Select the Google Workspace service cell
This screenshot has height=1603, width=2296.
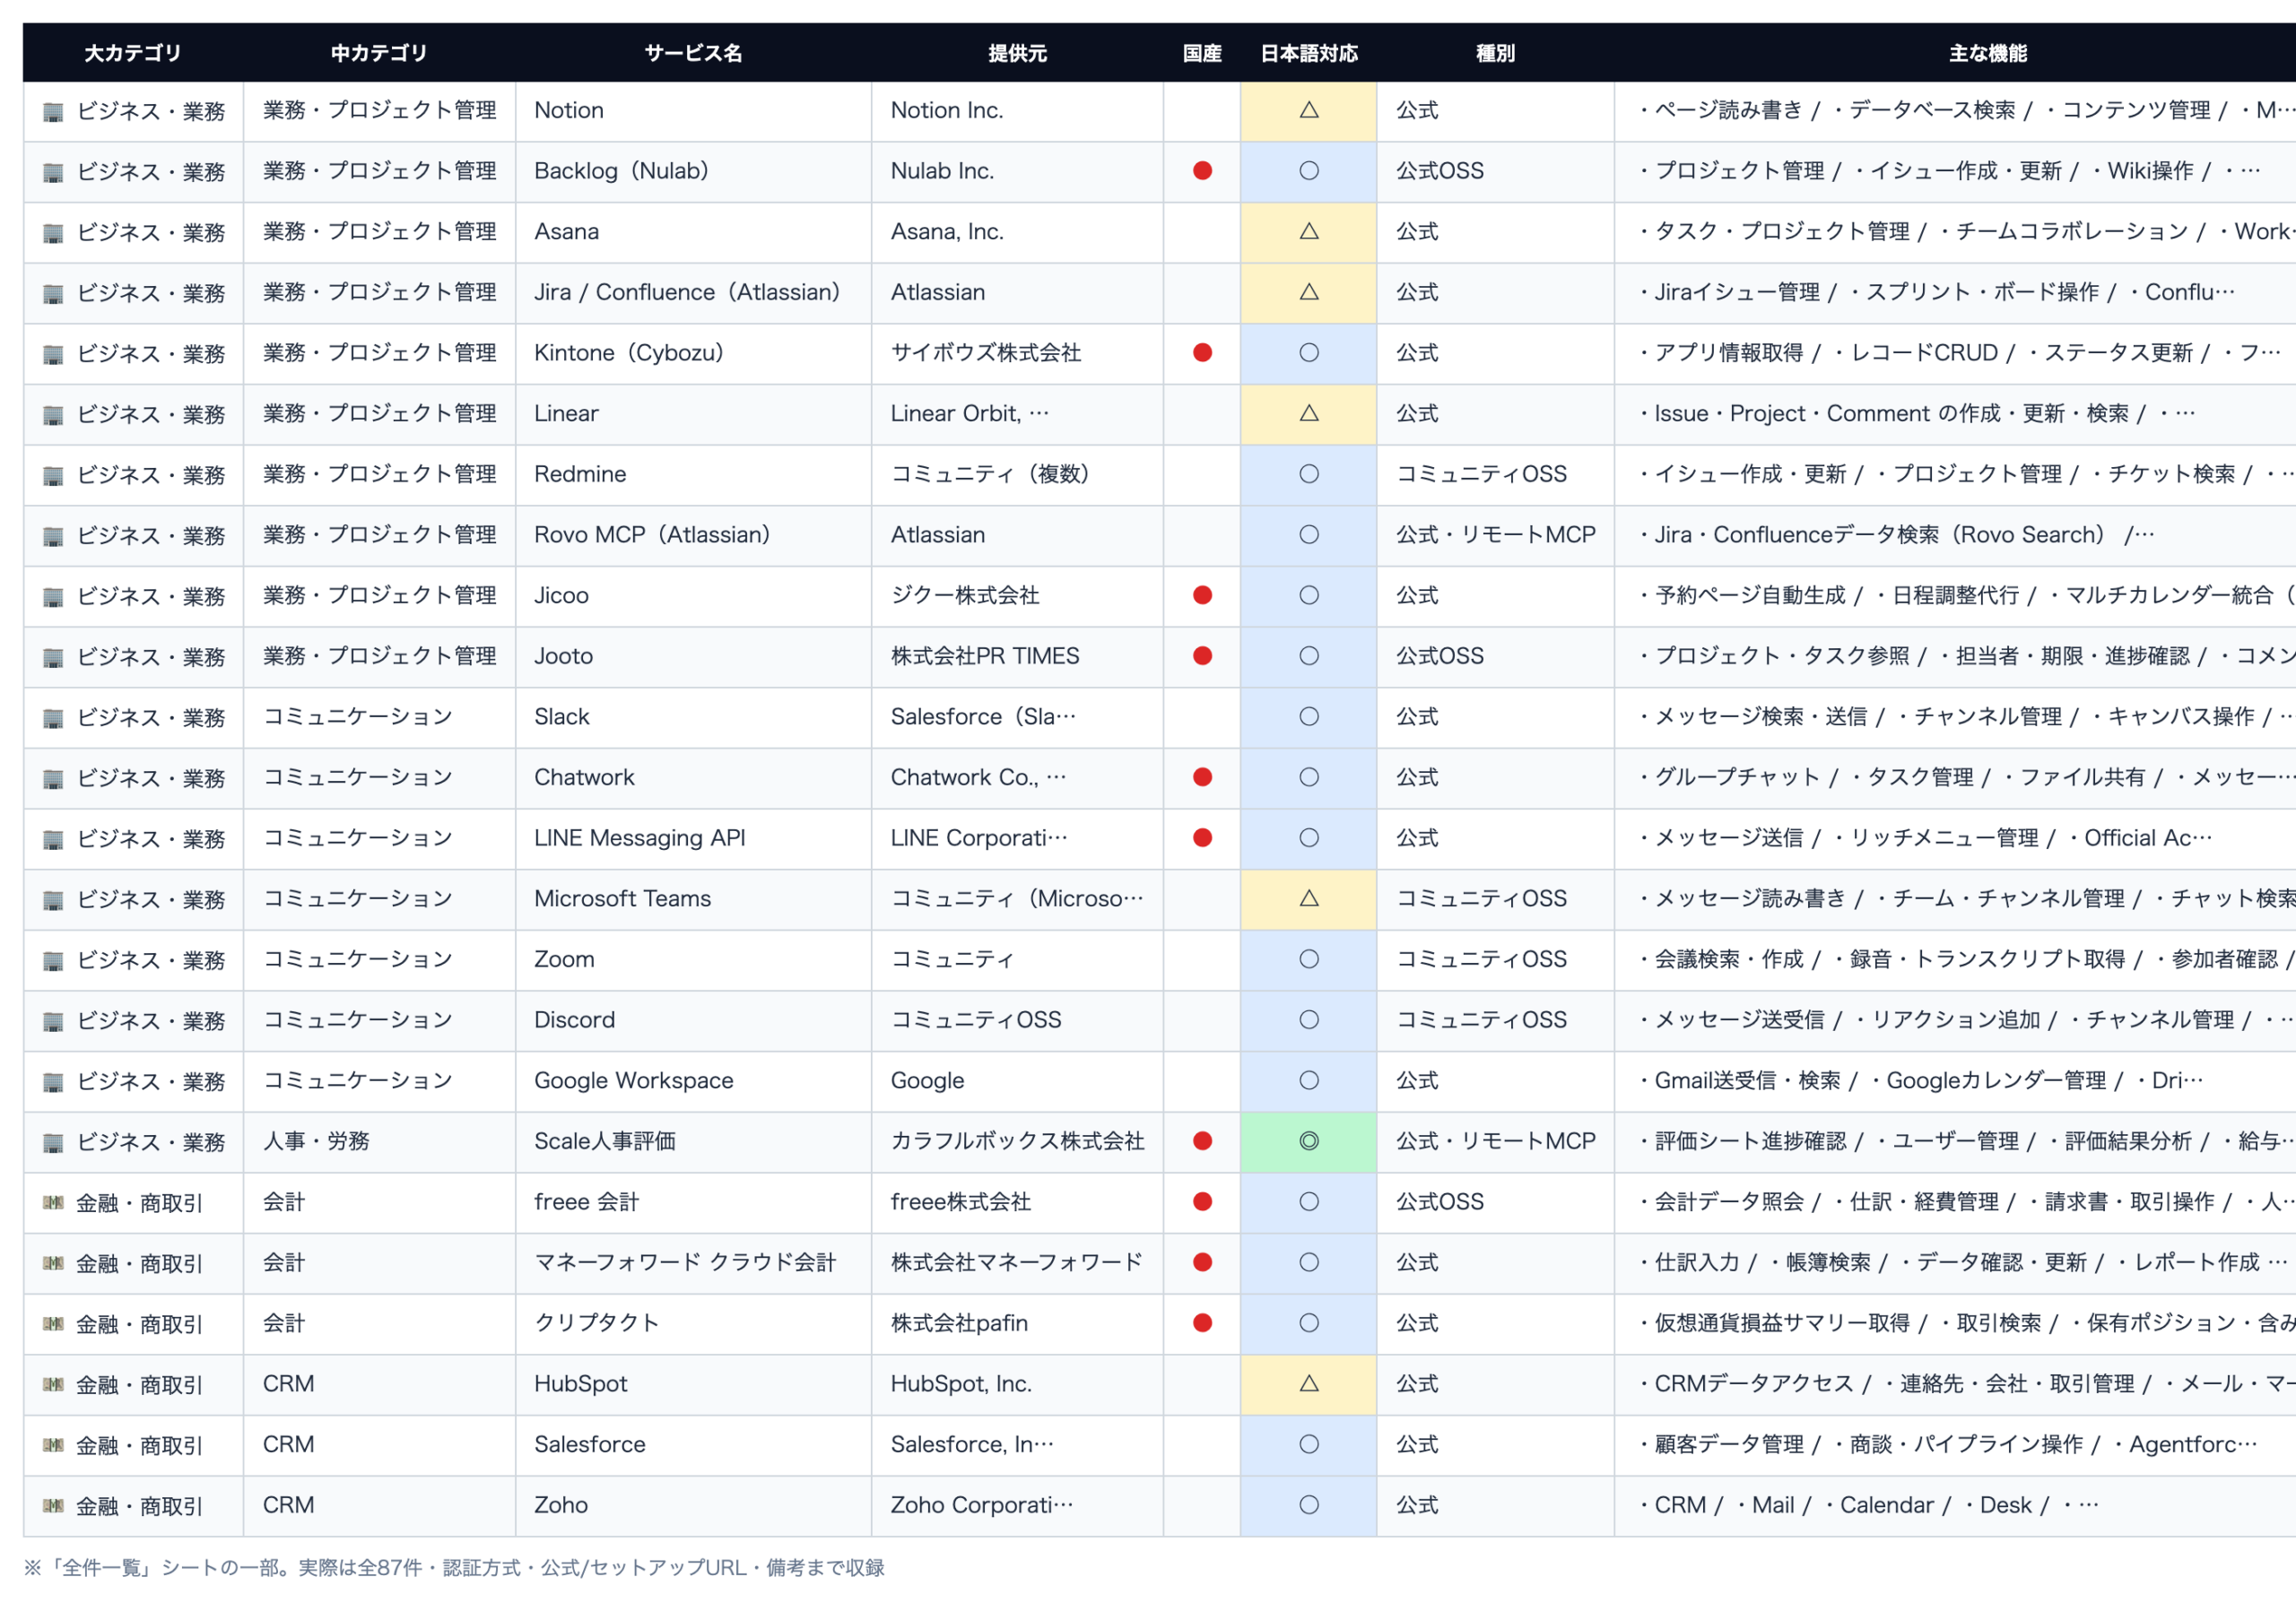(x=693, y=1081)
